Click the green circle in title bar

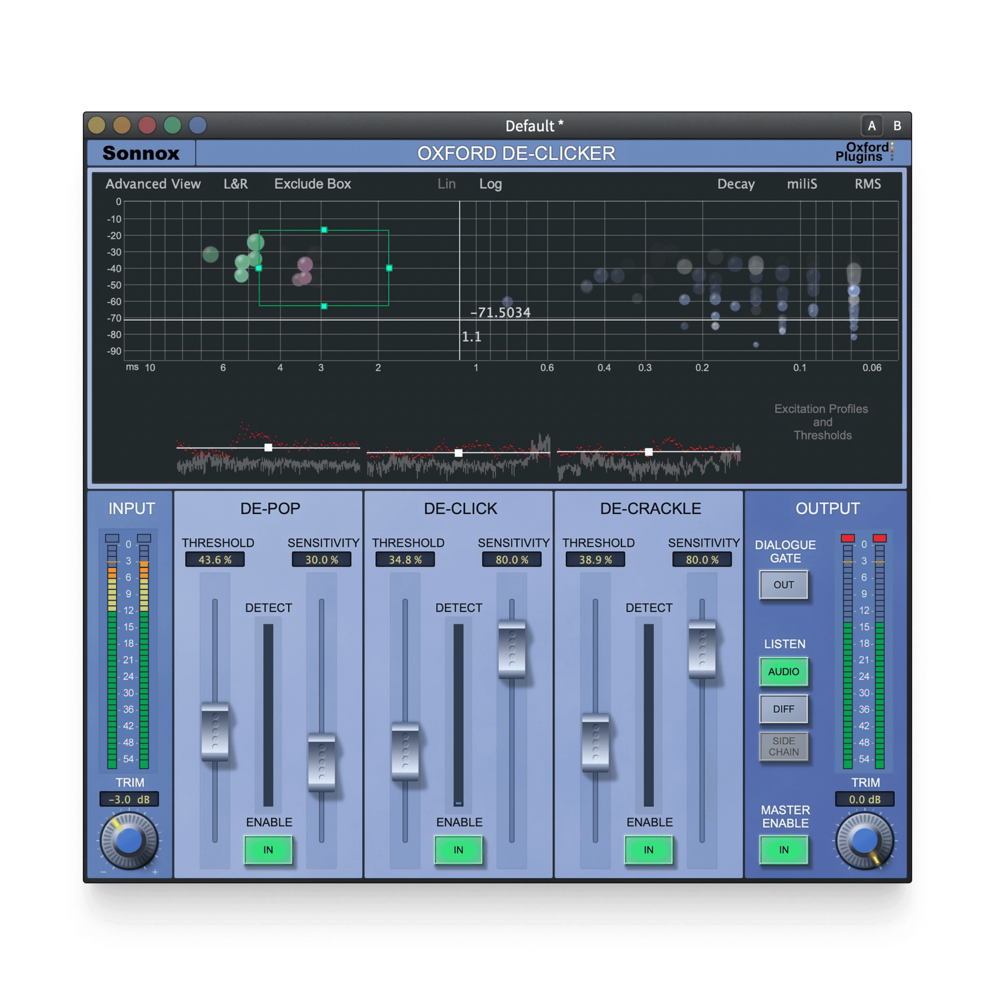[172, 125]
